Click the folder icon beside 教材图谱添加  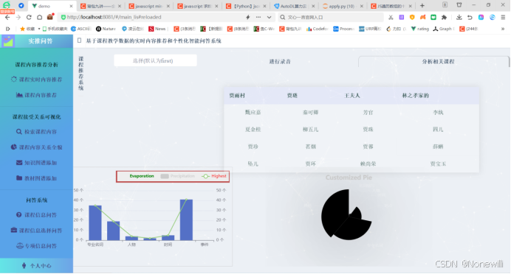click(x=19, y=178)
